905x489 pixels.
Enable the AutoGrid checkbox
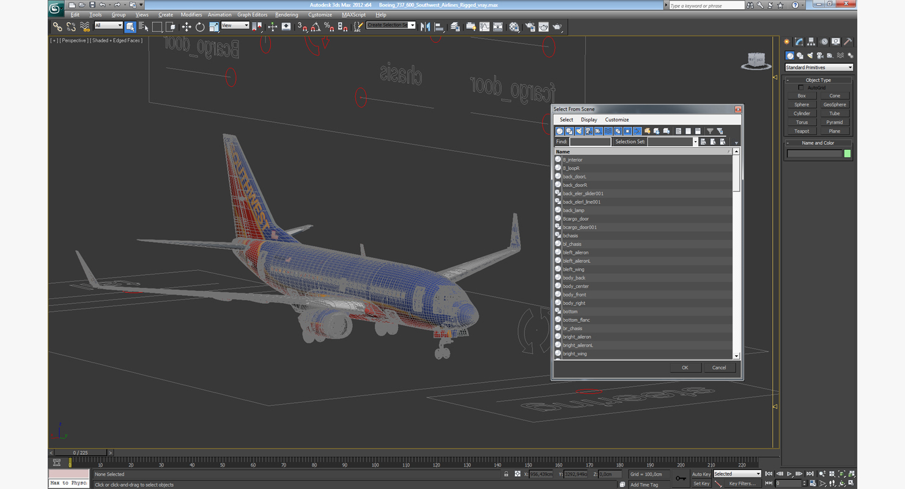(x=801, y=88)
